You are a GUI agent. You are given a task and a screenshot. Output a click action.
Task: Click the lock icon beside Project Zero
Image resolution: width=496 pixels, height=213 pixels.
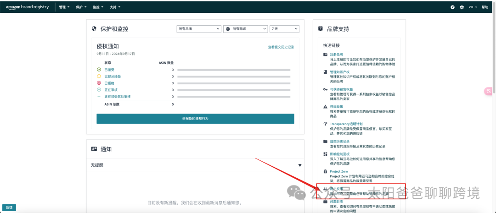coord(325,171)
